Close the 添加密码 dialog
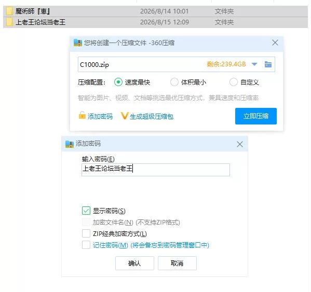This screenshot has height=292, width=311. pos(240,144)
